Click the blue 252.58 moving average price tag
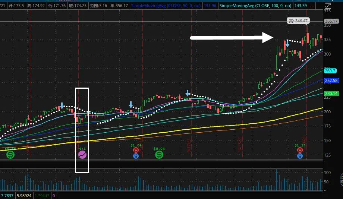Viewport: 343px width, 199px height. 331,80
